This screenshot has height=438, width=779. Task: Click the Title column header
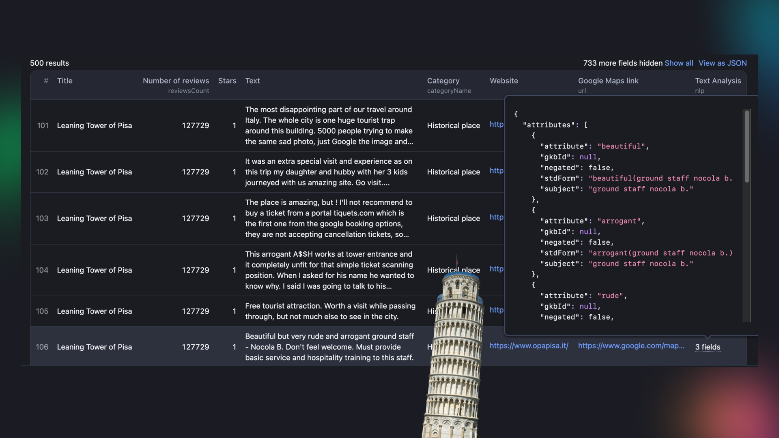[65, 81]
